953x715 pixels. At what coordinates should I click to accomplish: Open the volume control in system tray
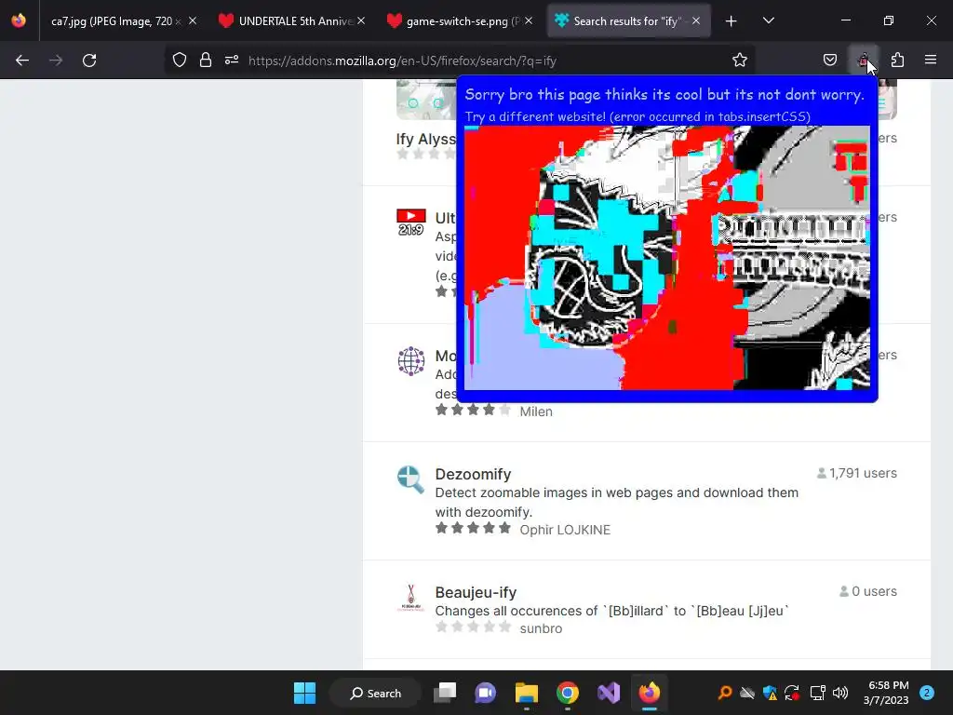840,693
